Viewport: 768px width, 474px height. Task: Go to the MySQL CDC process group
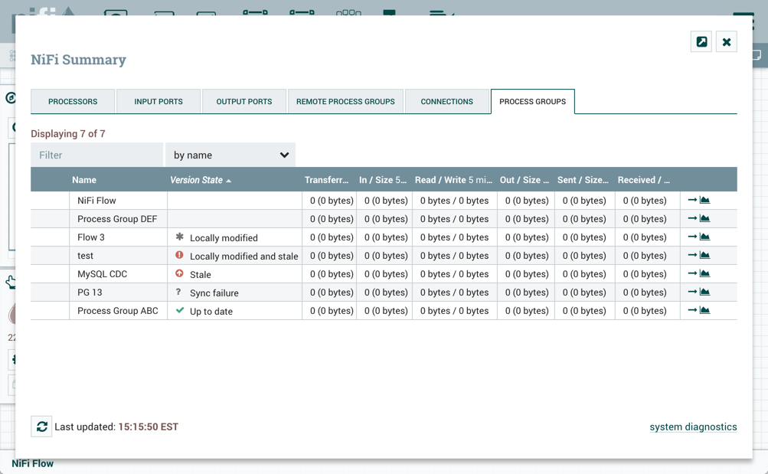692,274
